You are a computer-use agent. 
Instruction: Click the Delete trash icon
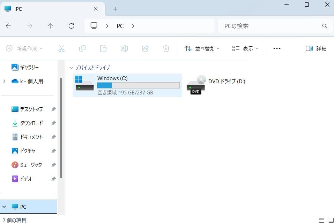pyautogui.click(x=166, y=48)
